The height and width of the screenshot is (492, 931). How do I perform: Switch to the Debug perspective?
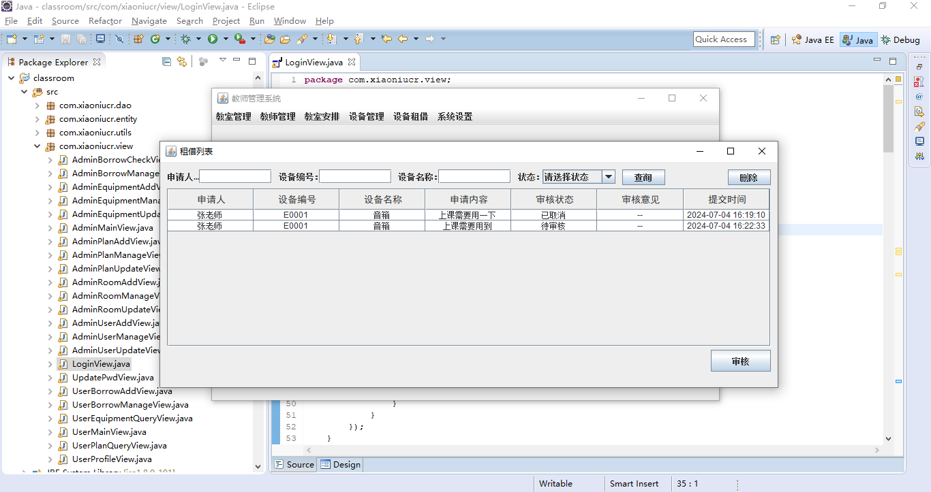coord(901,39)
